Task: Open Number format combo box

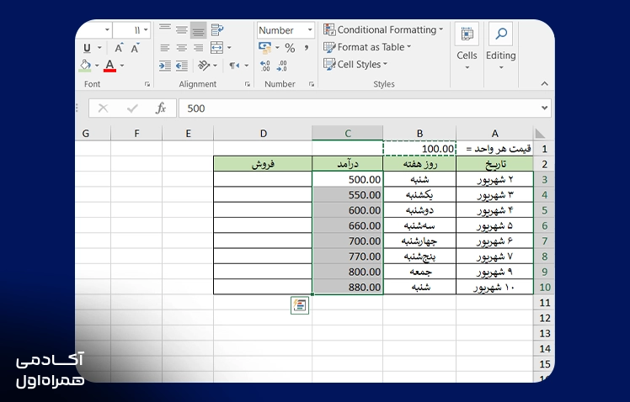Action: click(286, 30)
